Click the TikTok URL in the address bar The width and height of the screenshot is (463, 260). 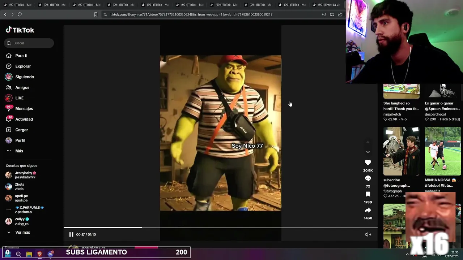click(x=191, y=14)
